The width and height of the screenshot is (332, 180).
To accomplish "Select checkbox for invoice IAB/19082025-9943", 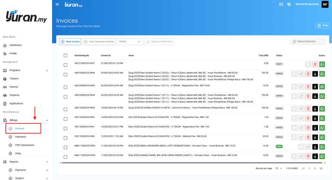I will click(65, 109).
